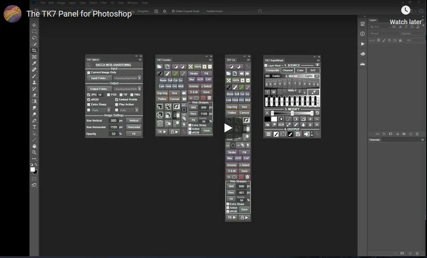Click Horizontal button in Image Settings

point(133,127)
